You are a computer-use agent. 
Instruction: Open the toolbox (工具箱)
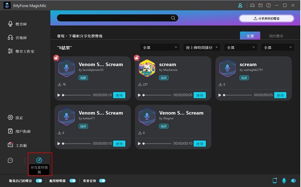coord(17,145)
